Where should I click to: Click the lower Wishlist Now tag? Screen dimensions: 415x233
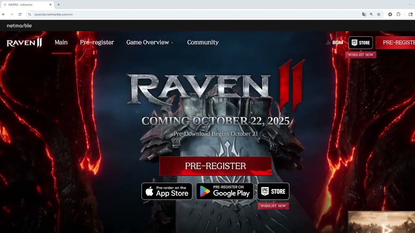point(273,206)
